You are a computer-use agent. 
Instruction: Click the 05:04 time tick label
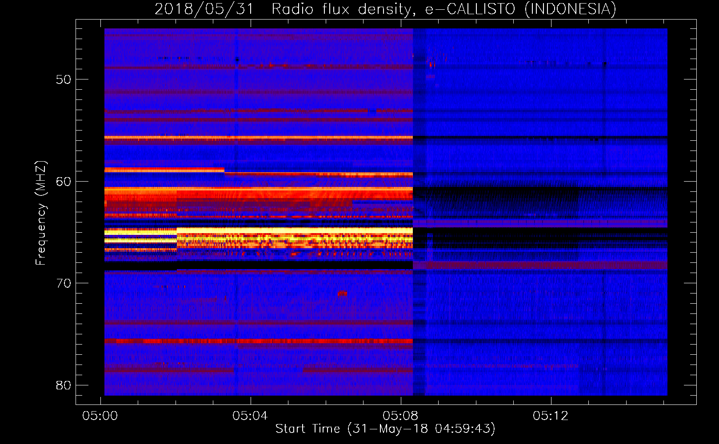click(x=250, y=416)
